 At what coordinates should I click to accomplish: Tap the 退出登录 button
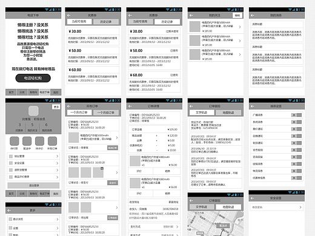point(33,185)
